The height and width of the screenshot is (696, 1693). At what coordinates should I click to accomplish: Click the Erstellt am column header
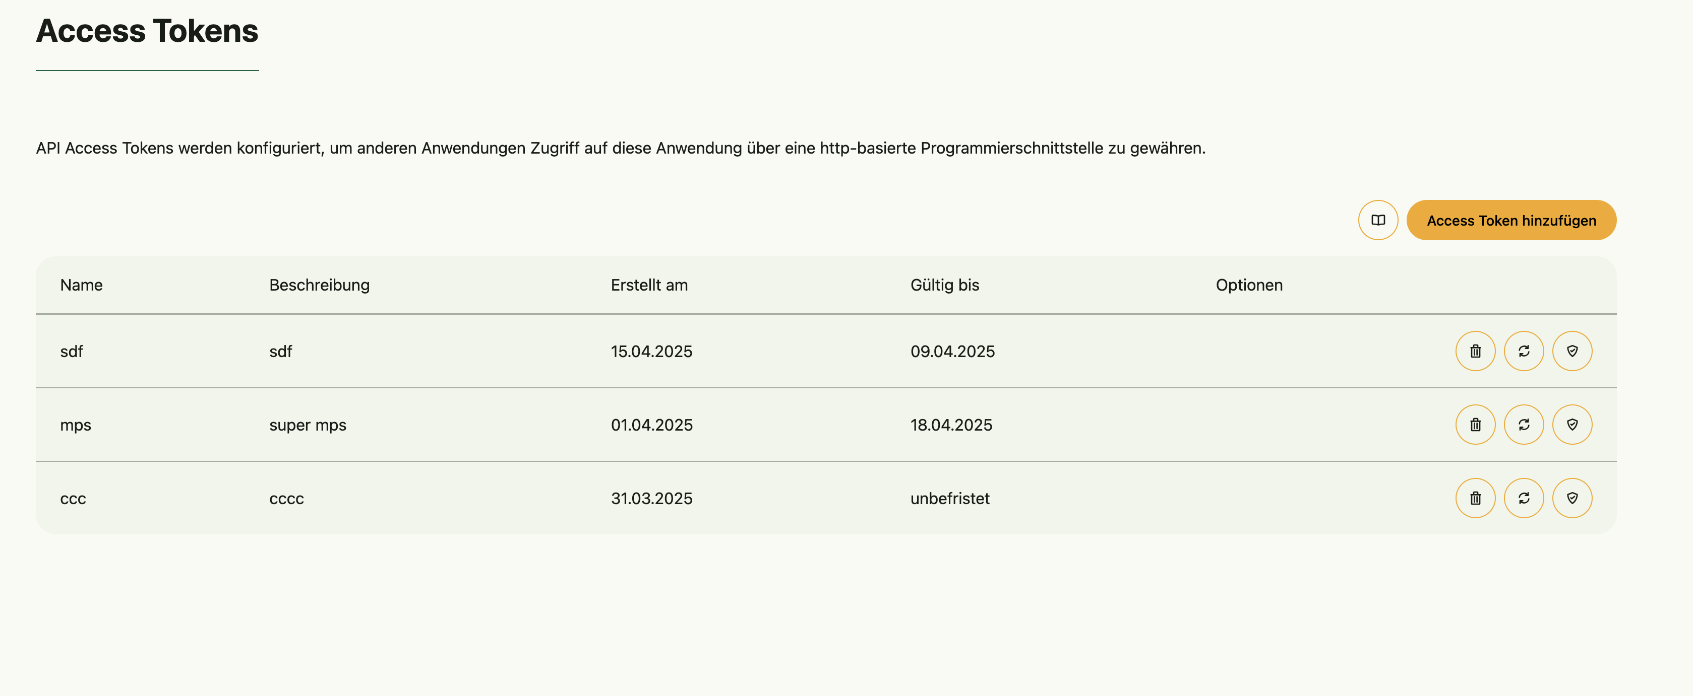point(649,285)
